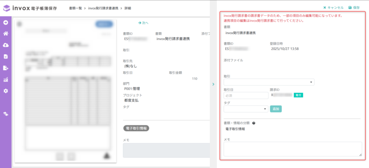Click the 取引先 value (株)なし
This screenshot has width=369, height=168.
click(131, 66)
